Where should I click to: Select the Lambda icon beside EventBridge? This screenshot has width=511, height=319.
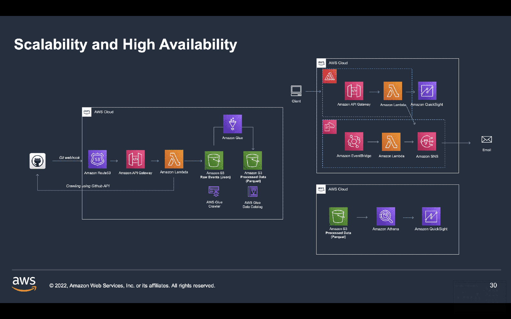point(391,142)
